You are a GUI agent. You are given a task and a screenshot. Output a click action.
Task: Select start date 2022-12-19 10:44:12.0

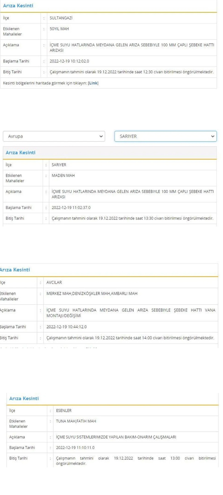(x=66, y=327)
